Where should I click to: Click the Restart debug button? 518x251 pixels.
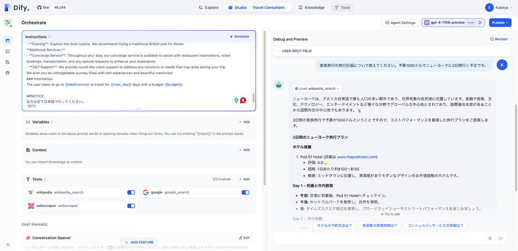498,39
